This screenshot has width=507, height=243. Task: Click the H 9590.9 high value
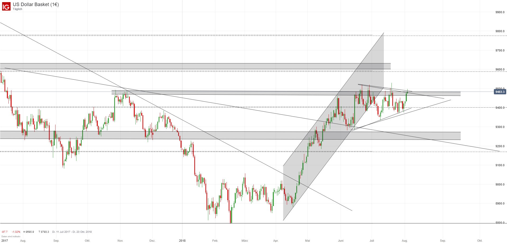click(x=29, y=232)
